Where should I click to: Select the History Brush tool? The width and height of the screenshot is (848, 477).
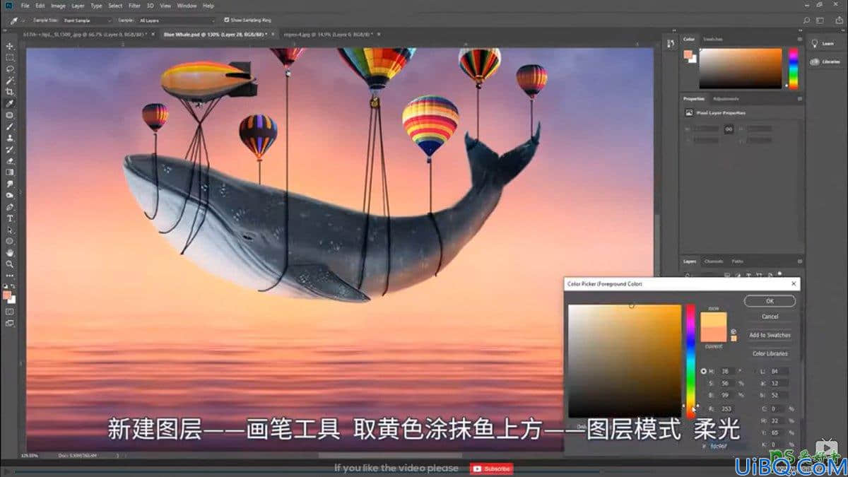click(10, 149)
